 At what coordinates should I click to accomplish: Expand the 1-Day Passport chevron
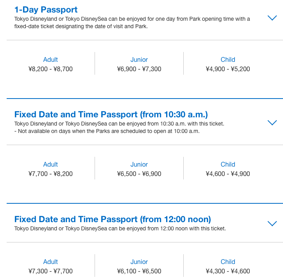pos(272,18)
